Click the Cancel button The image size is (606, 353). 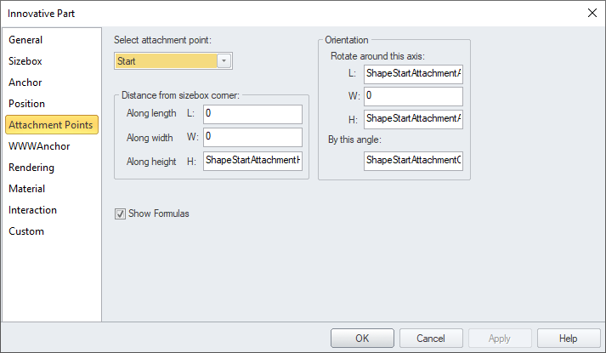pyautogui.click(x=431, y=339)
